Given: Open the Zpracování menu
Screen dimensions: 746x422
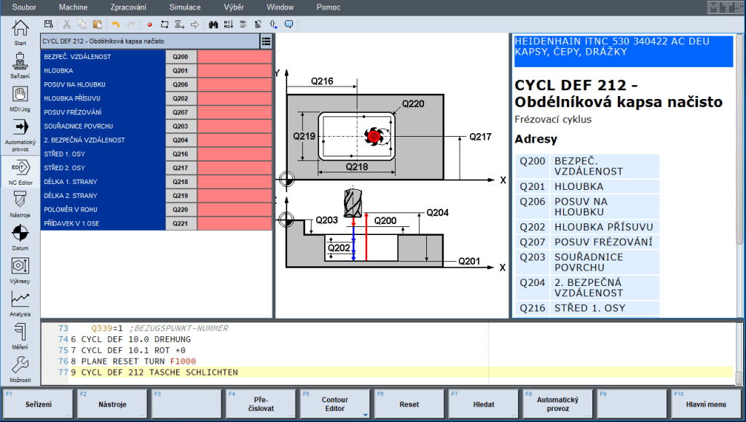Looking at the screenshot, I should 128,7.
